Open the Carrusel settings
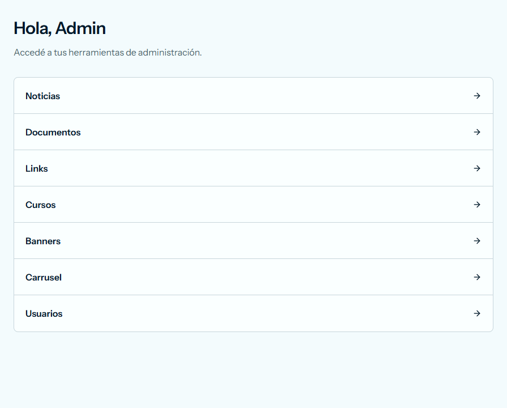 (x=253, y=277)
